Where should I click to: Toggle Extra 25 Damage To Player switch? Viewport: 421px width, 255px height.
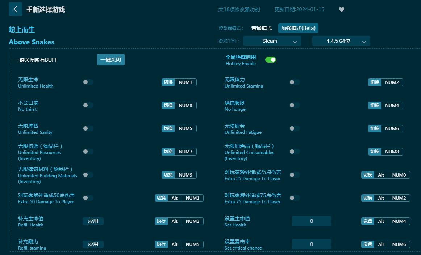294,175
